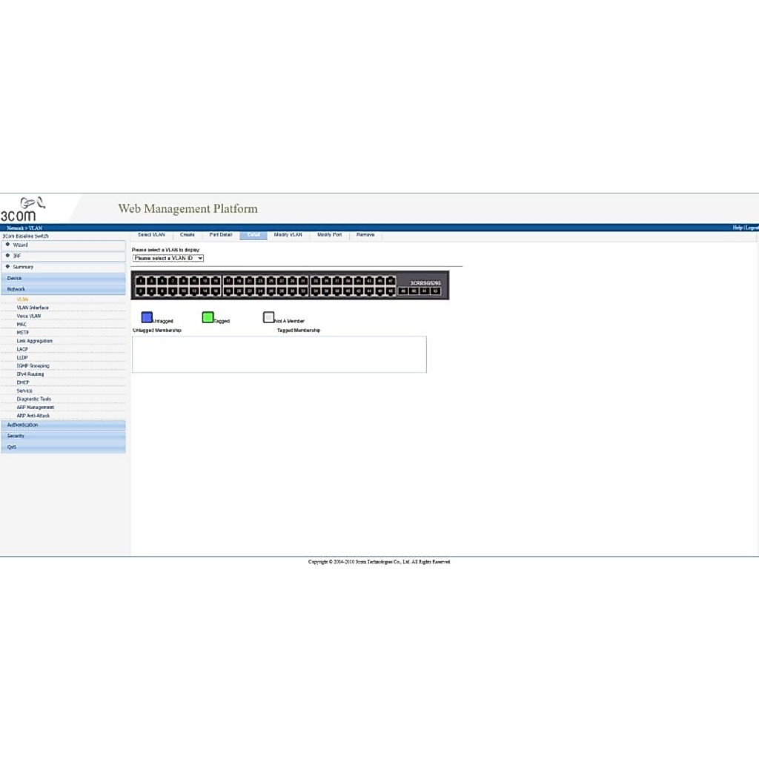This screenshot has height=759, width=759.
Task: Click the green Tagged legend swatch
Action: 208,317
